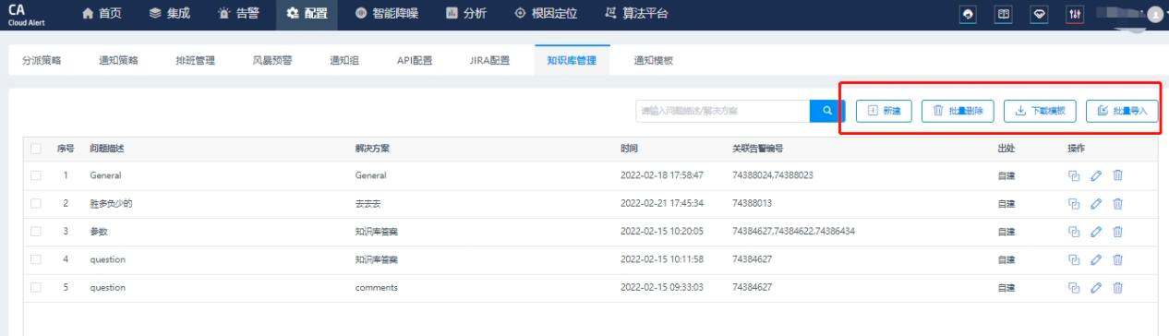The width and height of the screenshot is (1169, 336).
Task: Click the blue search magnifier button
Action: tap(827, 111)
